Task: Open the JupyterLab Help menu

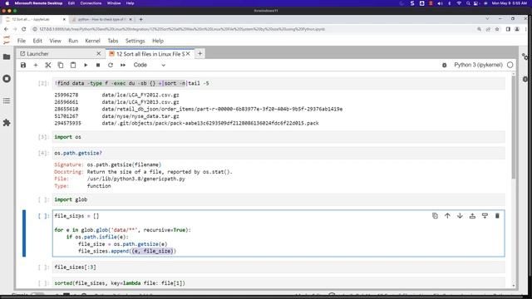Action: coord(158,41)
